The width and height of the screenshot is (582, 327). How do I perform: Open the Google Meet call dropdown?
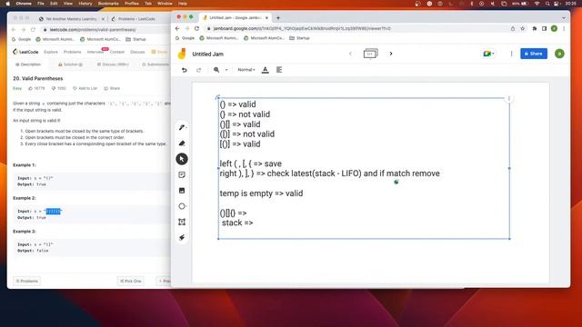coord(488,54)
